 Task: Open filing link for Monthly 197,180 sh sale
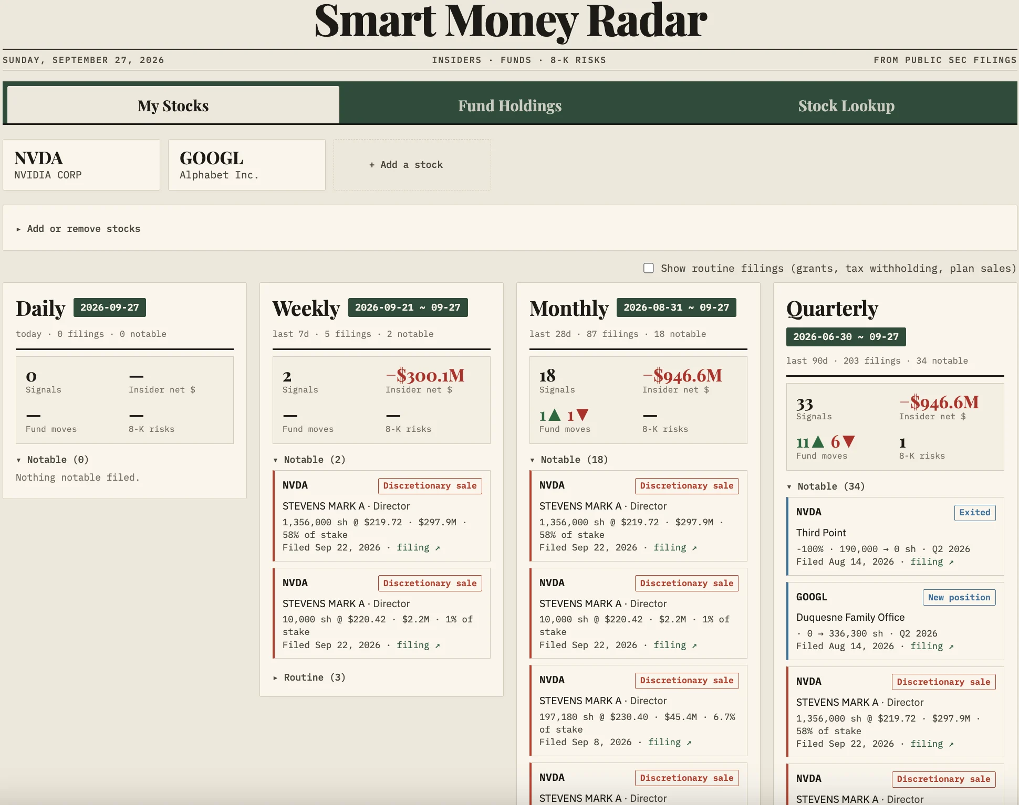670,742
